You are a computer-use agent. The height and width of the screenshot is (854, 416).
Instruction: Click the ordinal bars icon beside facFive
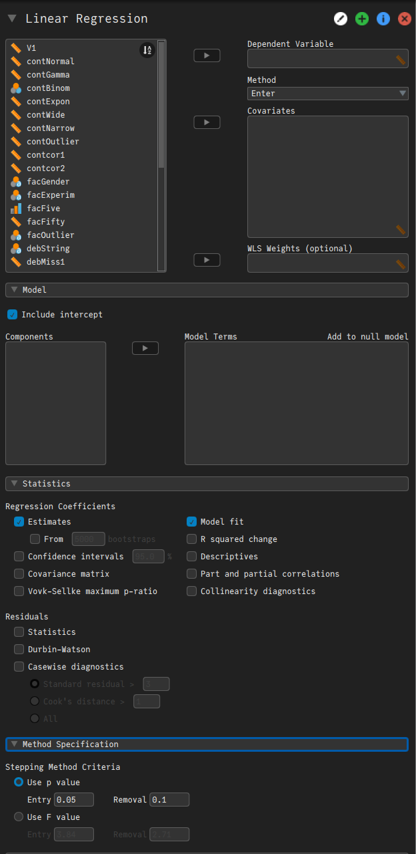(x=16, y=208)
